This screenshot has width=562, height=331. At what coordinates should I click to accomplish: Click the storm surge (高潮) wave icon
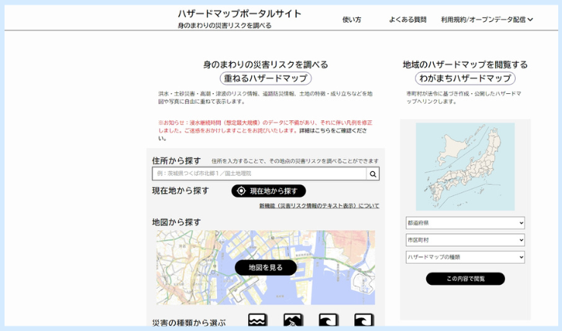coord(328,321)
